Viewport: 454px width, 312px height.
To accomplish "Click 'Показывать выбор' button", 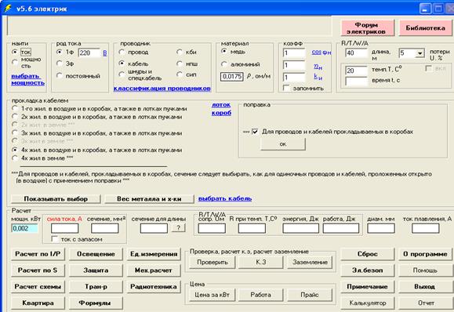I will coord(56,199).
